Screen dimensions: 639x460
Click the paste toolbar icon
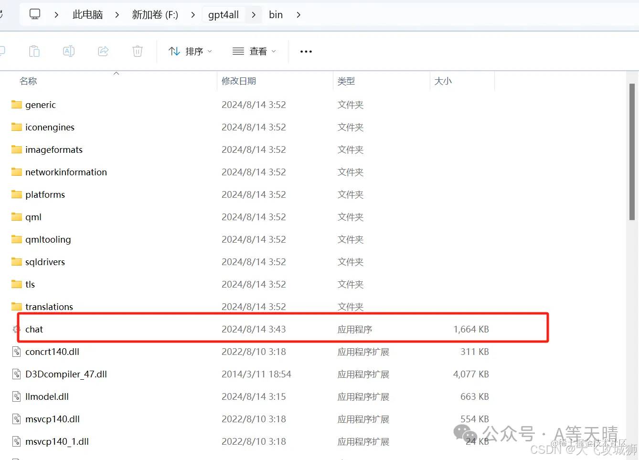[34, 51]
